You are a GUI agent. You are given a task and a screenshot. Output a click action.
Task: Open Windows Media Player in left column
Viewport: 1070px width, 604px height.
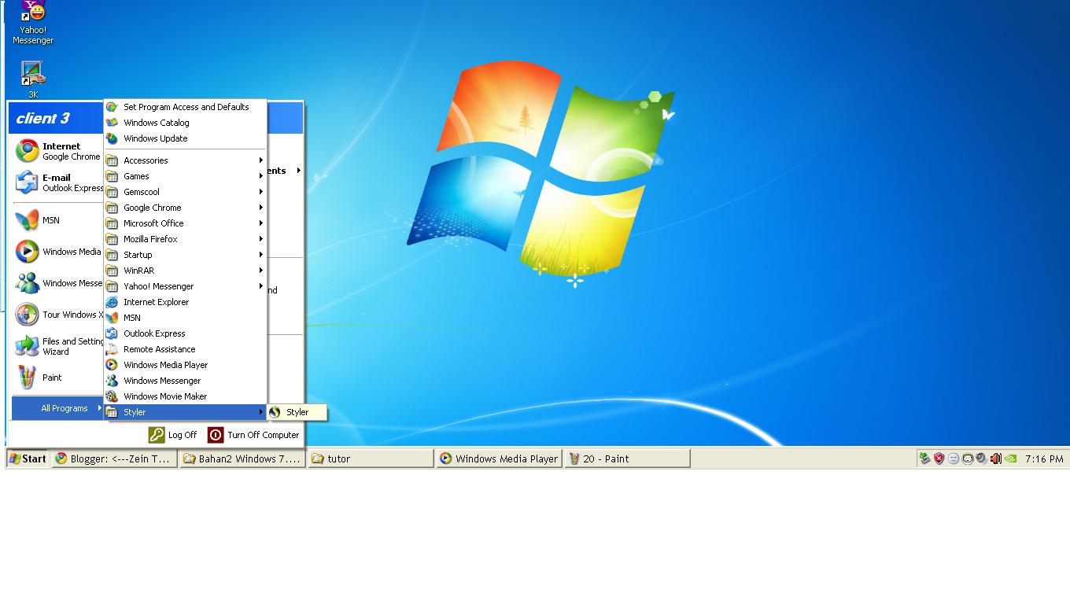pos(58,252)
